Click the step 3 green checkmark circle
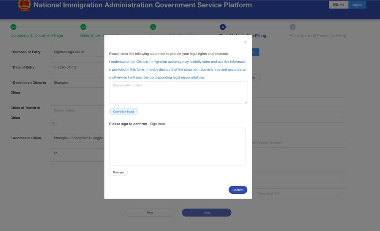The height and width of the screenshot is (231, 380). point(153,27)
